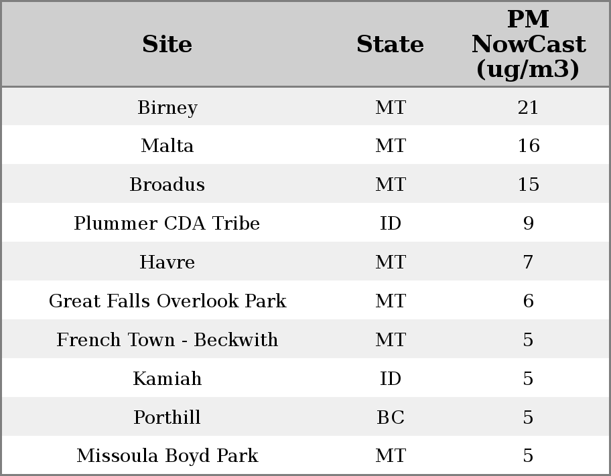Select the Malta site cell
The image size is (611, 476).
pos(167,146)
